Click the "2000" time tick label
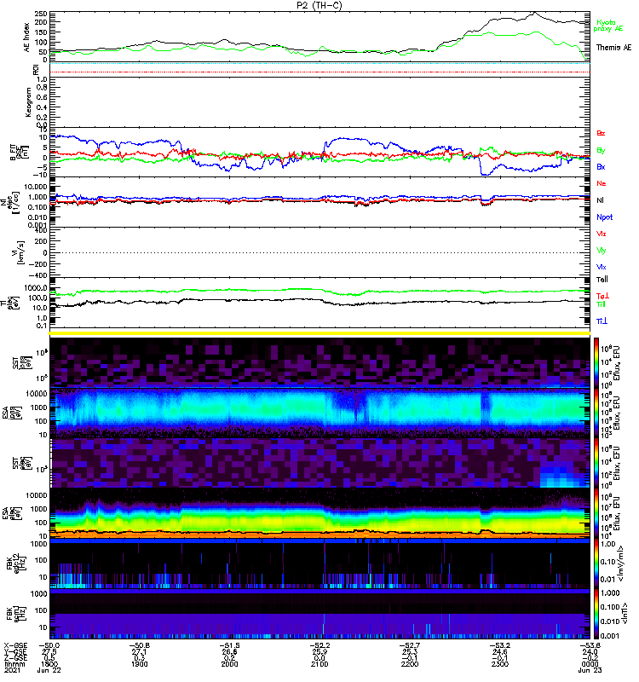639x682 pixels. pyautogui.click(x=229, y=664)
